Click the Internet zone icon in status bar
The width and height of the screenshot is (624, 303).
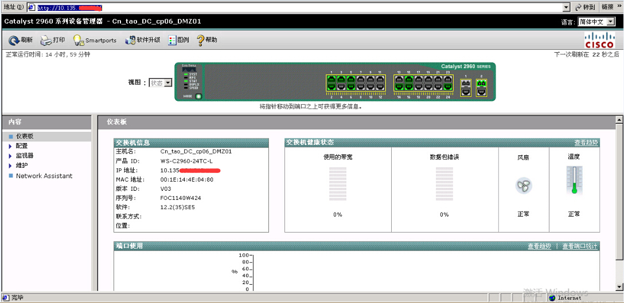pos(552,298)
